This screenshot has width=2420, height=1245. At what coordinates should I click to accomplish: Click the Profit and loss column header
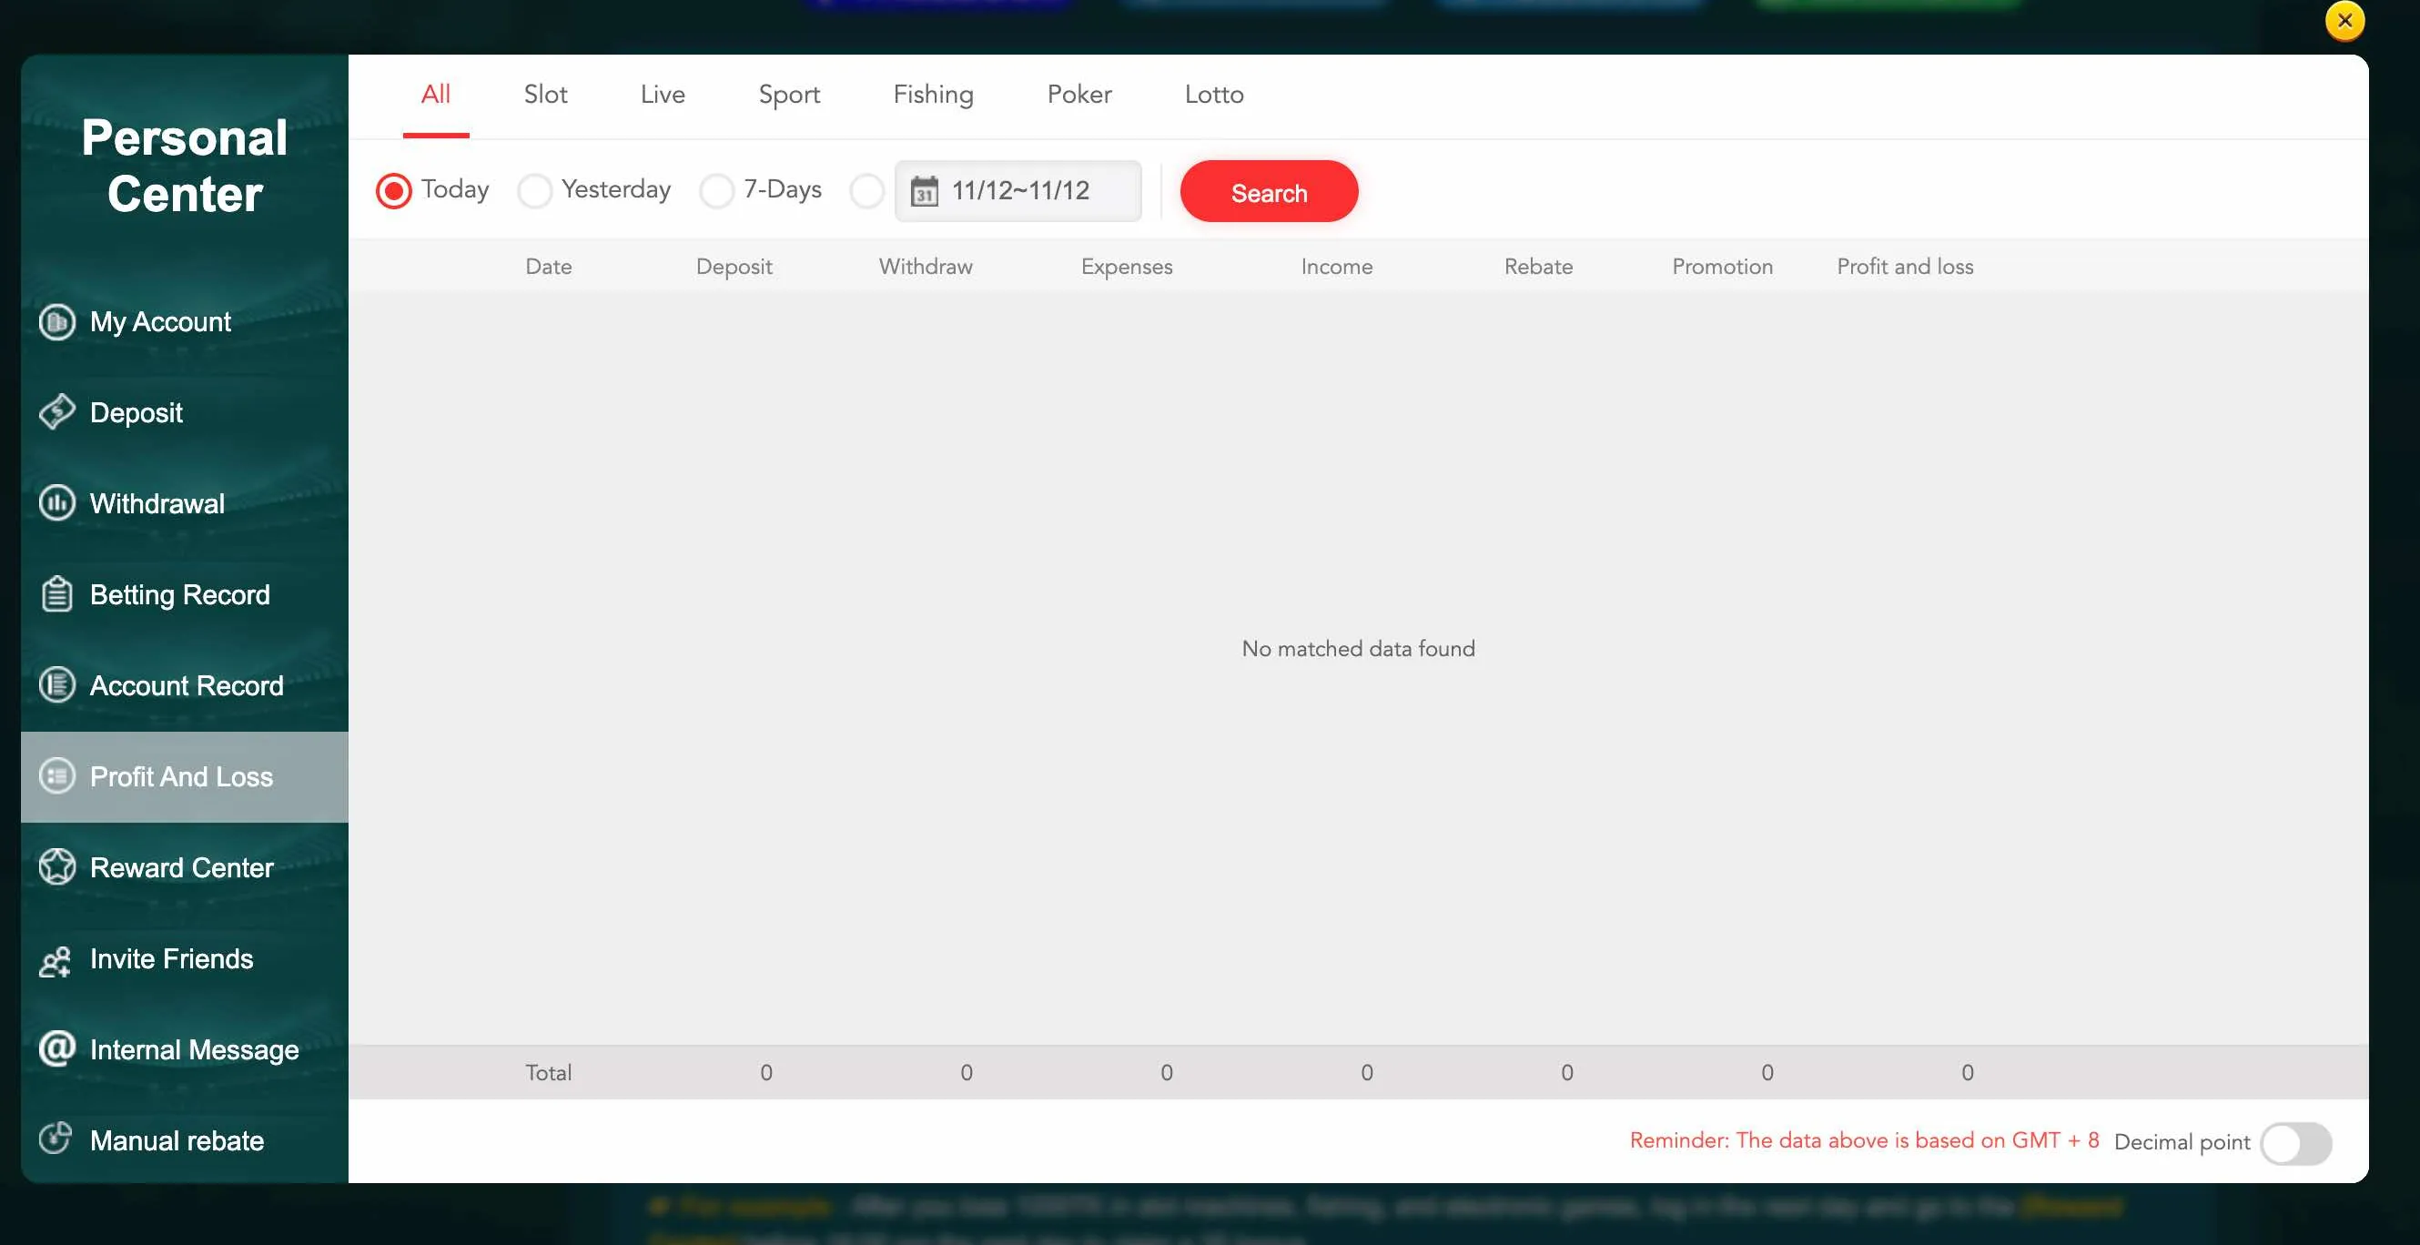[x=1905, y=266]
